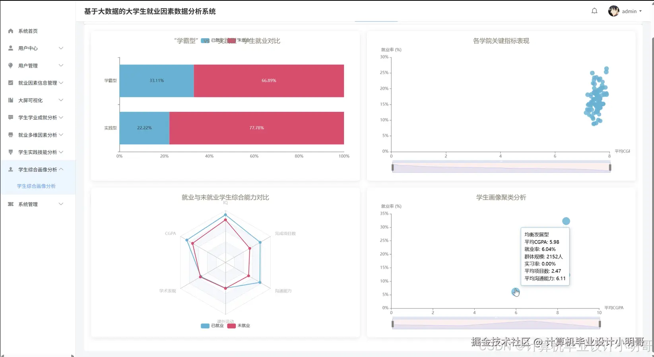Click the icon beside 大屏可视化

click(11, 100)
